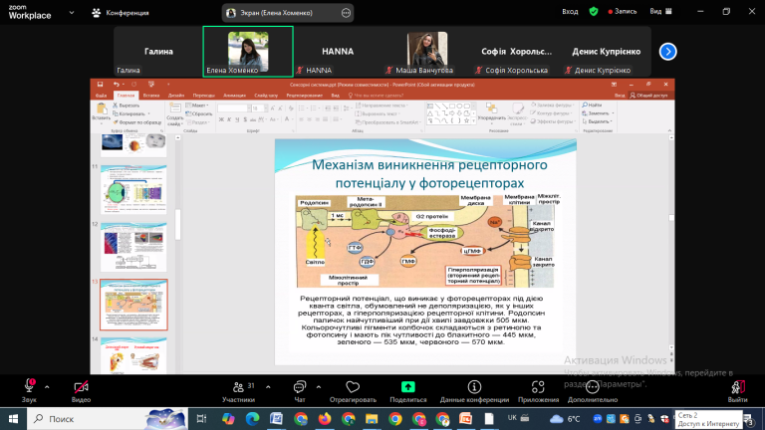Click the Отреагировать reactions heart icon

(353, 387)
